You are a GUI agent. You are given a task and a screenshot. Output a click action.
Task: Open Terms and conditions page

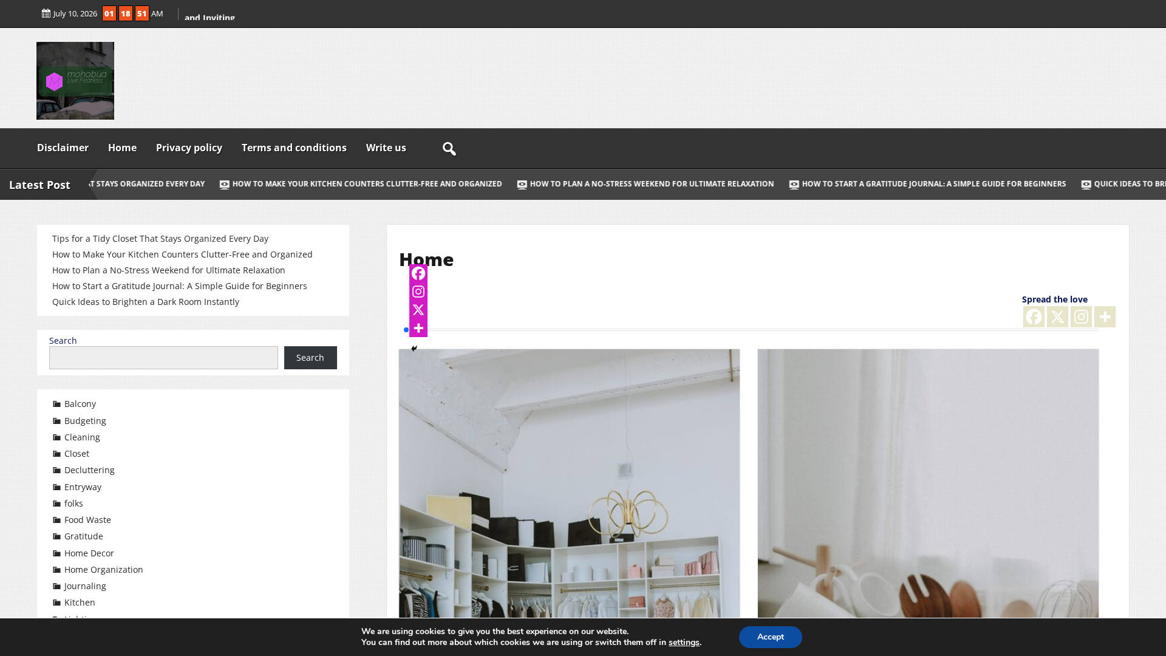click(294, 148)
